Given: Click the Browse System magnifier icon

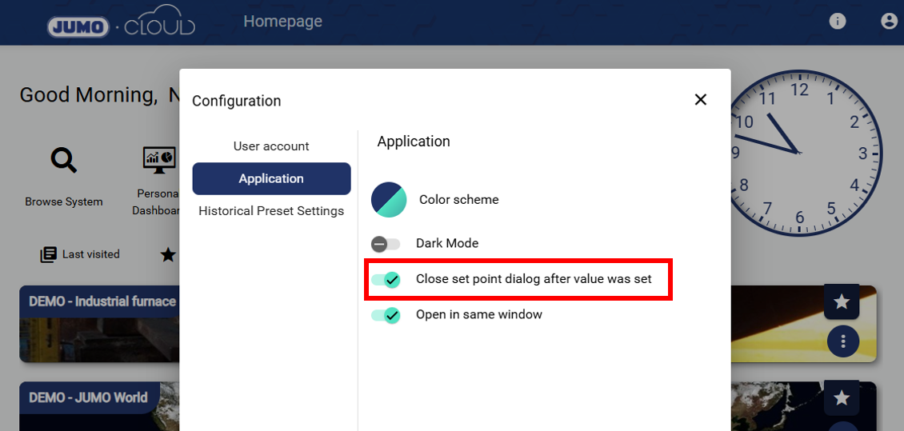Looking at the screenshot, I should pos(64,160).
